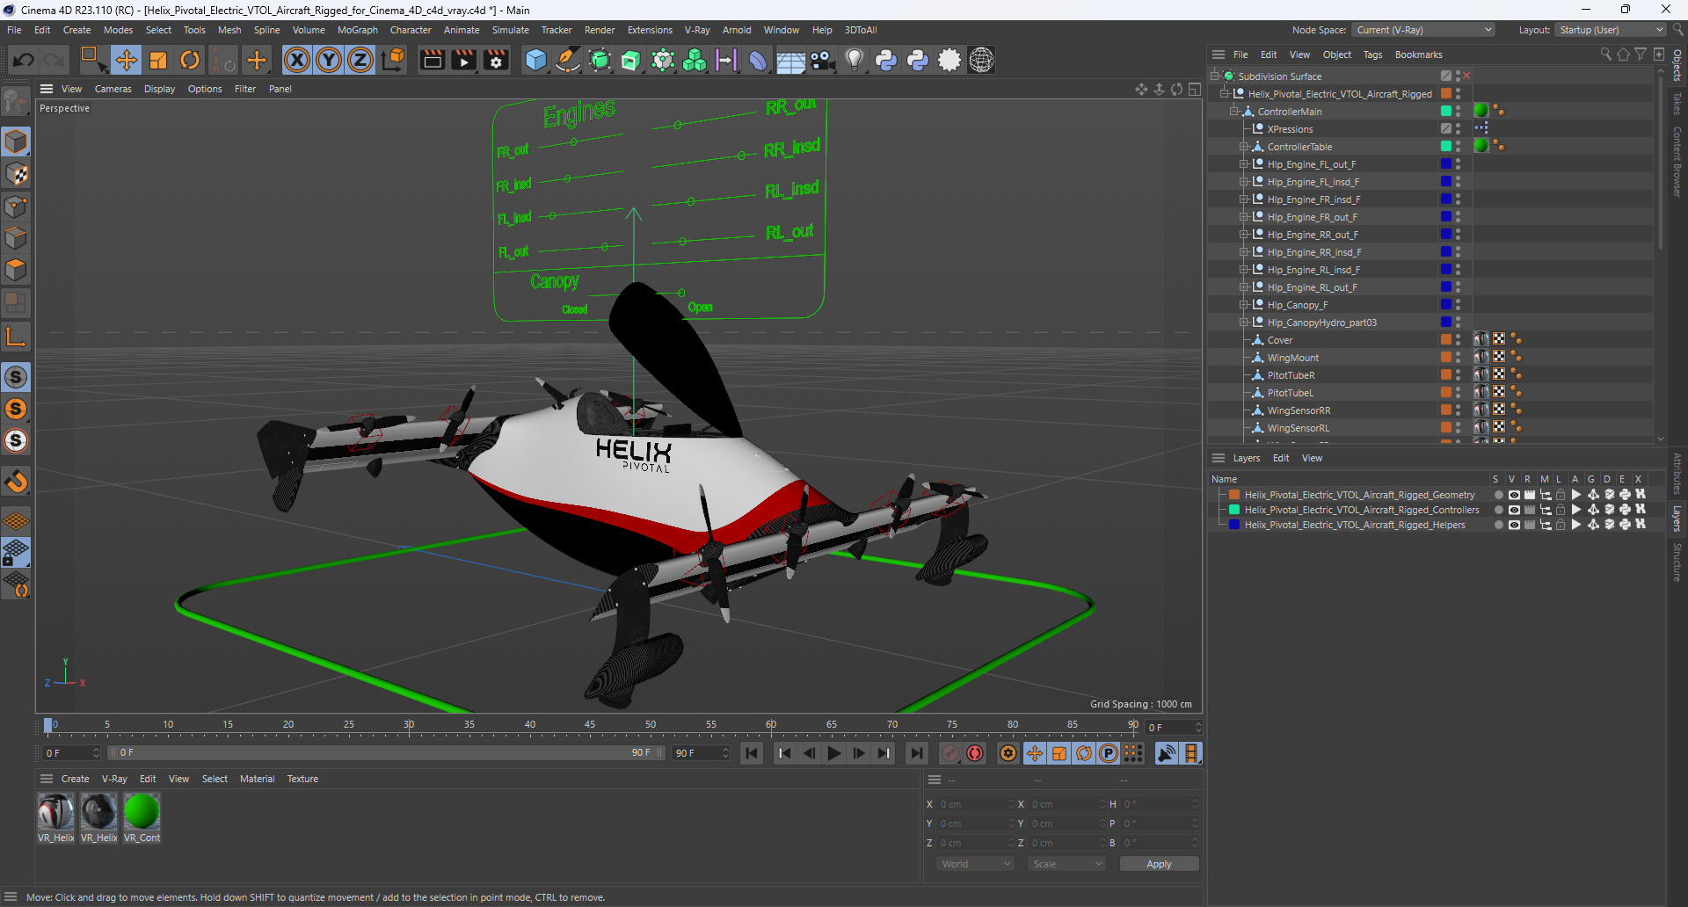The width and height of the screenshot is (1688, 907).
Task: Toggle solo dot for Geometry layer
Action: tap(1498, 495)
